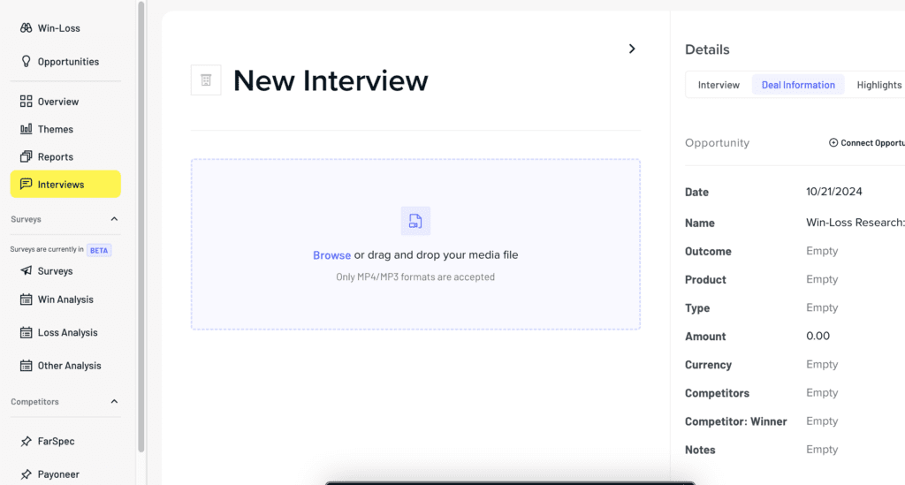Image resolution: width=905 pixels, height=485 pixels.
Task: Click the Reports documents icon
Action: click(x=27, y=157)
